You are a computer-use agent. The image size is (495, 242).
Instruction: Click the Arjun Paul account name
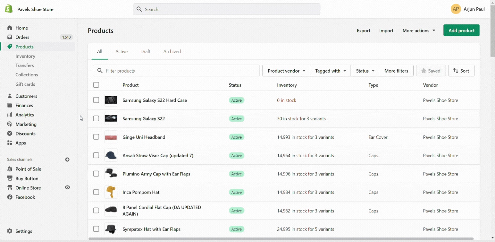tap(474, 9)
